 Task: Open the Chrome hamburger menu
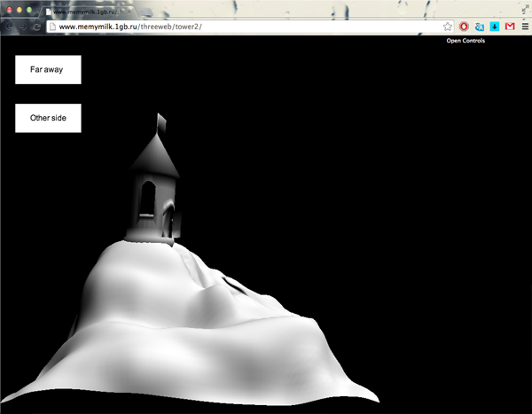[x=525, y=27]
